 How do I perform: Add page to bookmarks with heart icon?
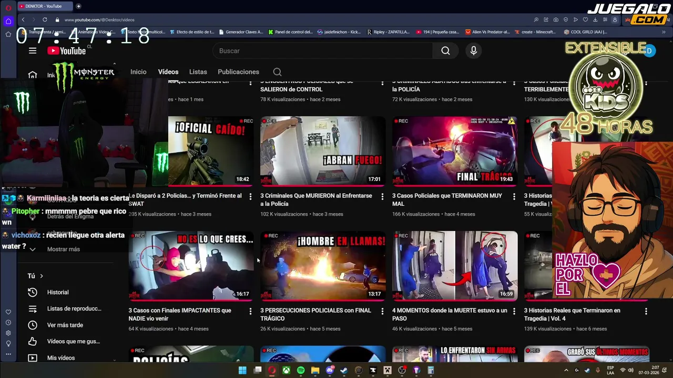coord(585,20)
